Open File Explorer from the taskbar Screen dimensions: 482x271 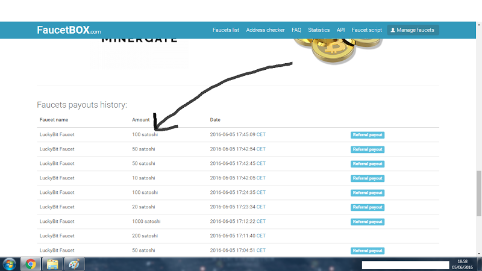(53, 264)
